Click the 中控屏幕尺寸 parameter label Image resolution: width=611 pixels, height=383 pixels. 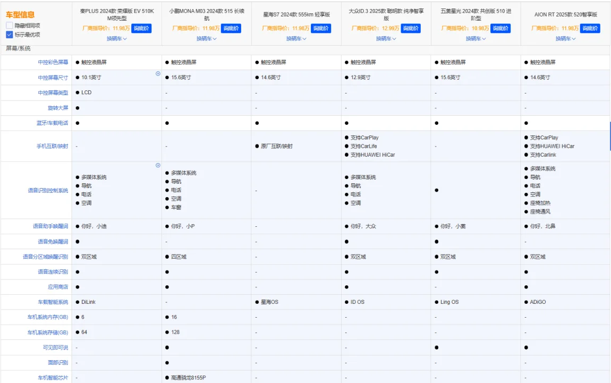coord(53,78)
